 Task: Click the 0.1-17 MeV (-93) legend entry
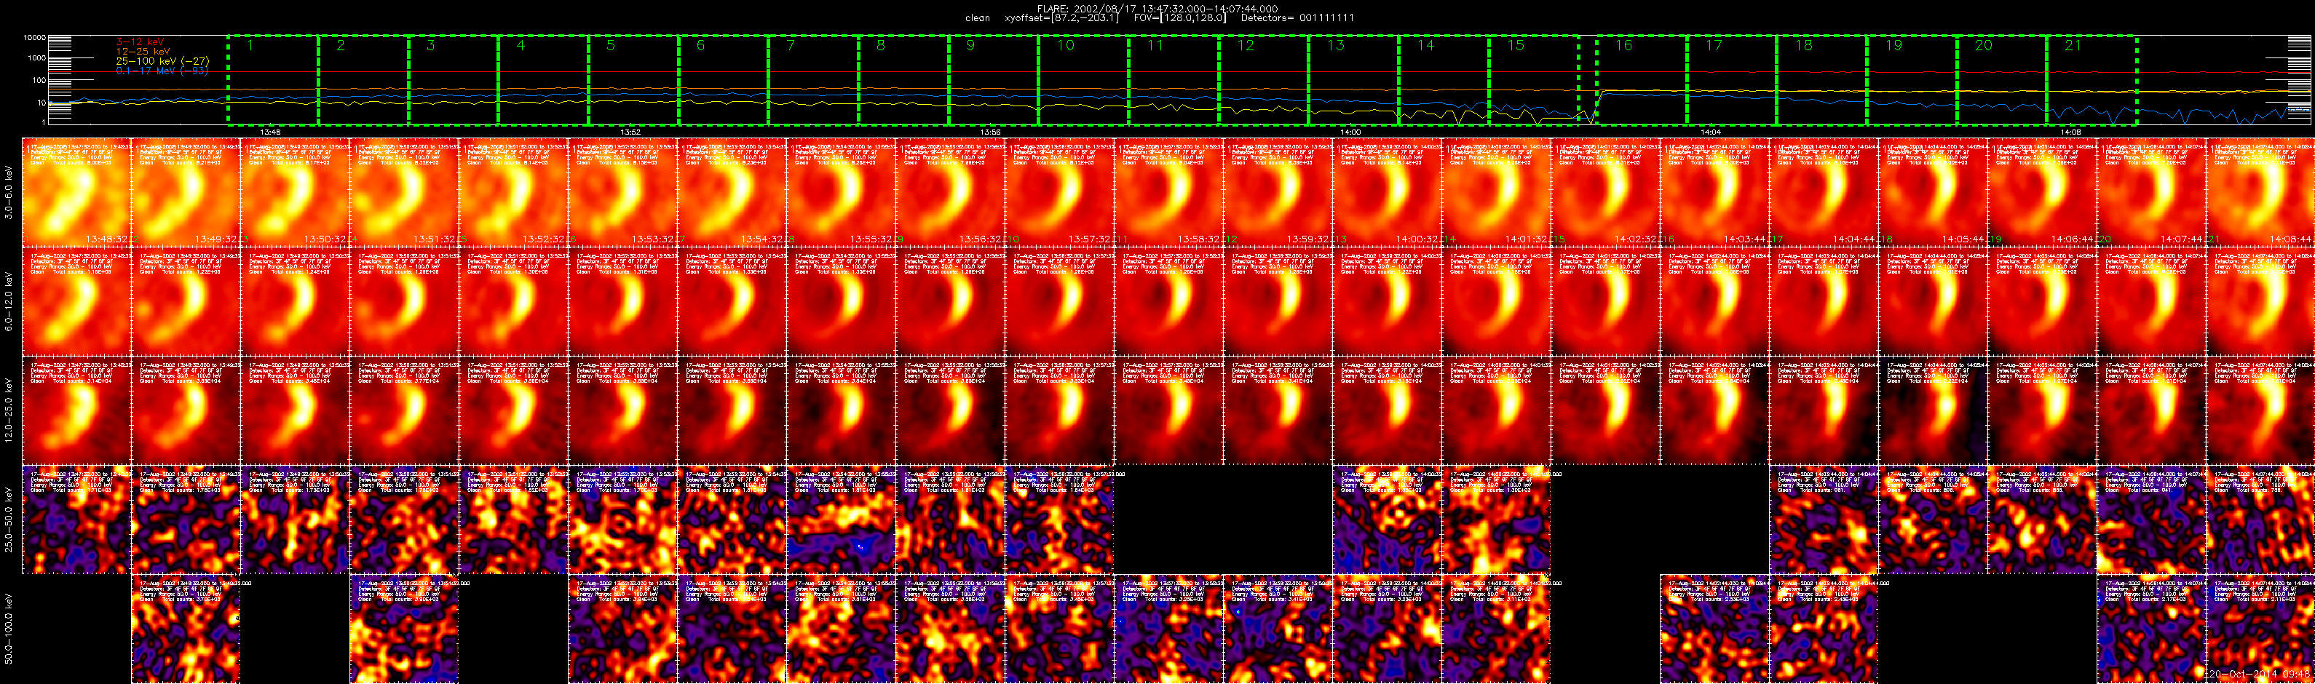[x=162, y=70]
